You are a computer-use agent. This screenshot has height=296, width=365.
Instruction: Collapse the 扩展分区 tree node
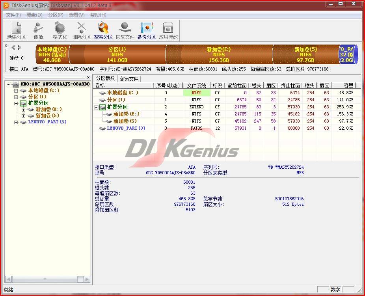pos(16,103)
